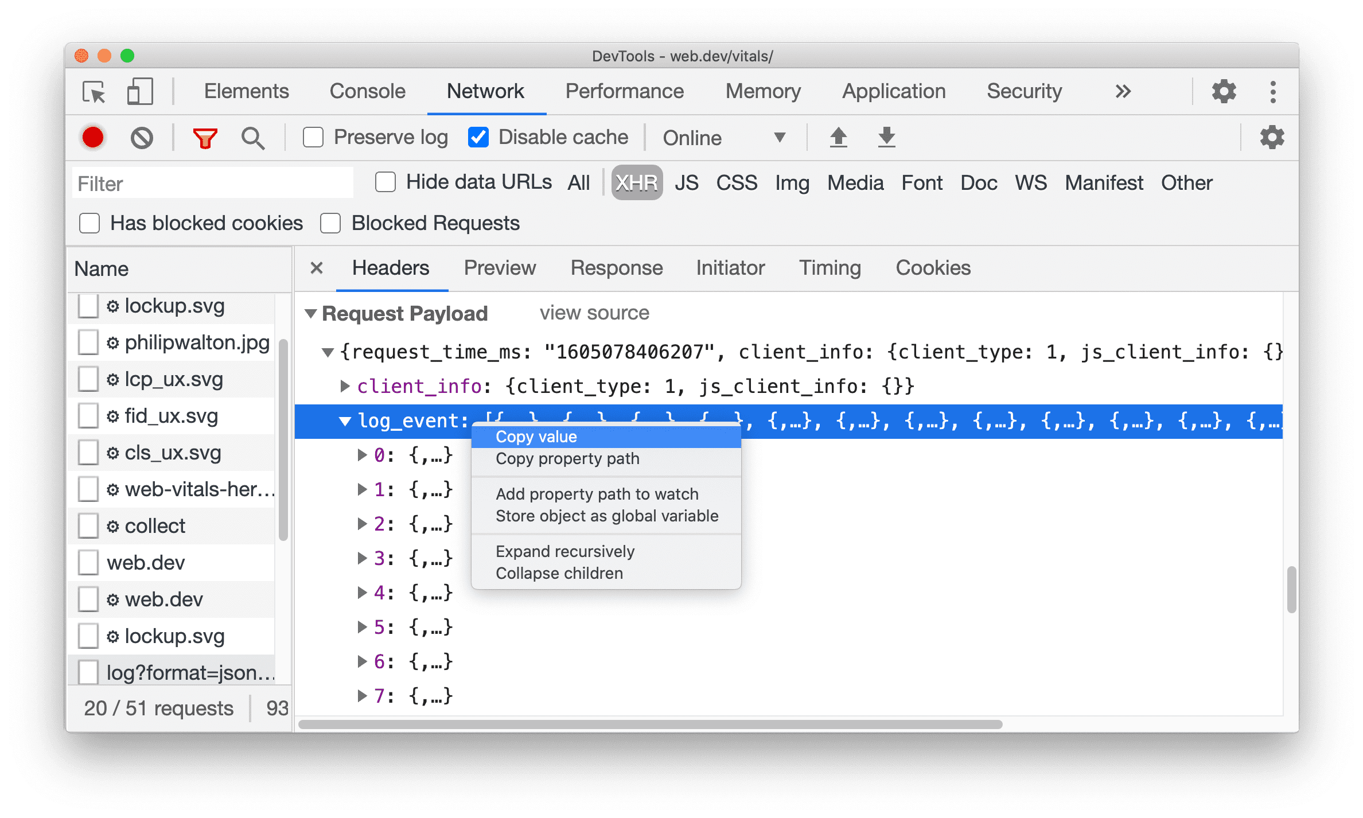Click the download arrow icon
Image resolution: width=1363 pixels, height=818 pixels.
[x=888, y=137]
